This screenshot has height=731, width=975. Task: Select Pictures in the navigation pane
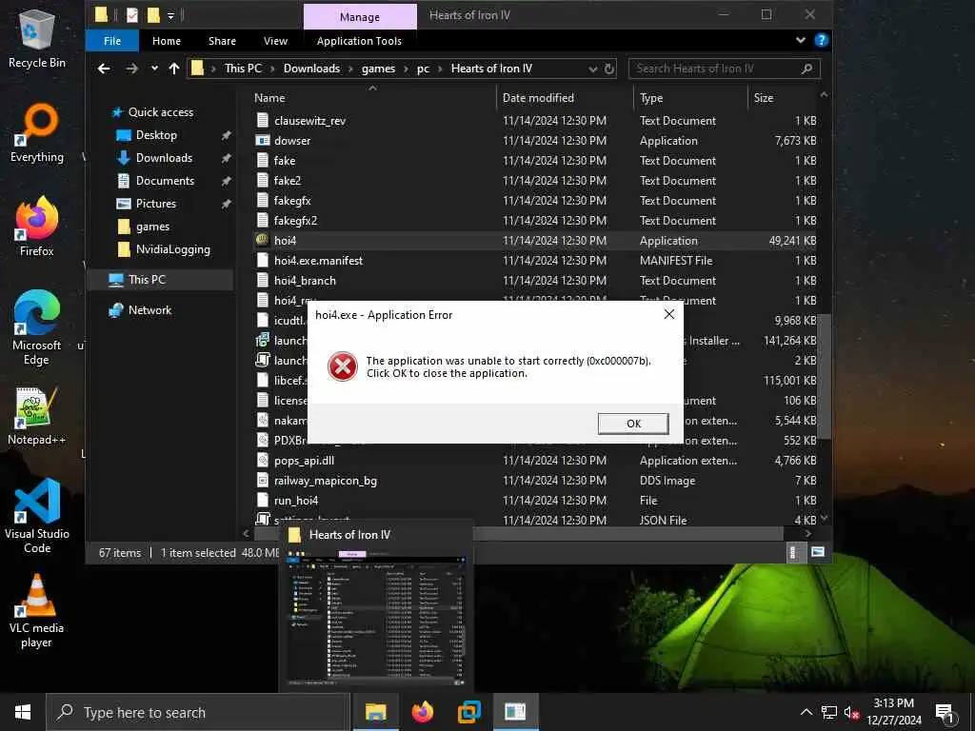pos(155,204)
